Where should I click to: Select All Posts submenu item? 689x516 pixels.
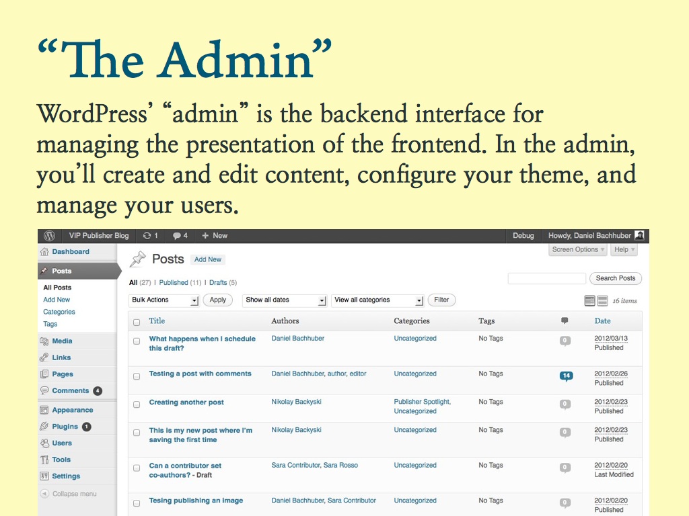click(x=57, y=288)
